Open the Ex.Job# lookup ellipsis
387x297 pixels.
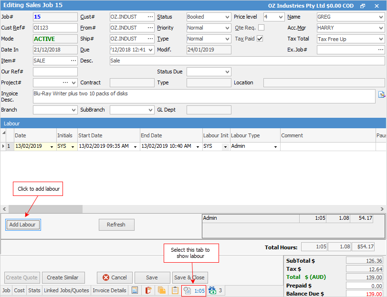(380, 50)
